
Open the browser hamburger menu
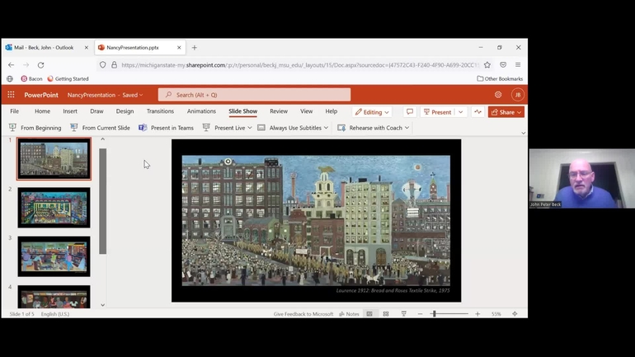pos(518,65)
